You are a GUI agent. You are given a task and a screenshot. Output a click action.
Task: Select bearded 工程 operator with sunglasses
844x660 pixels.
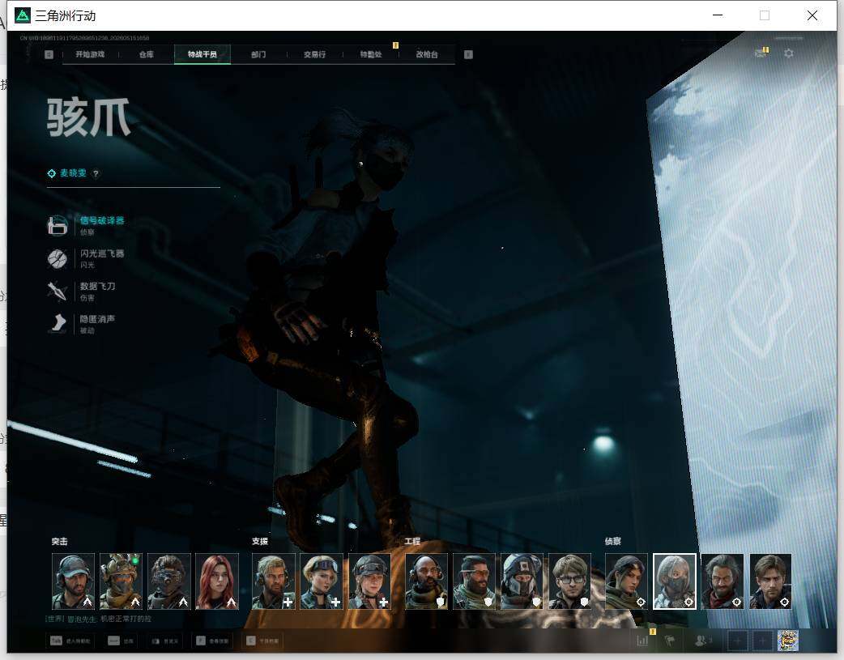click(x=474, y=581)
